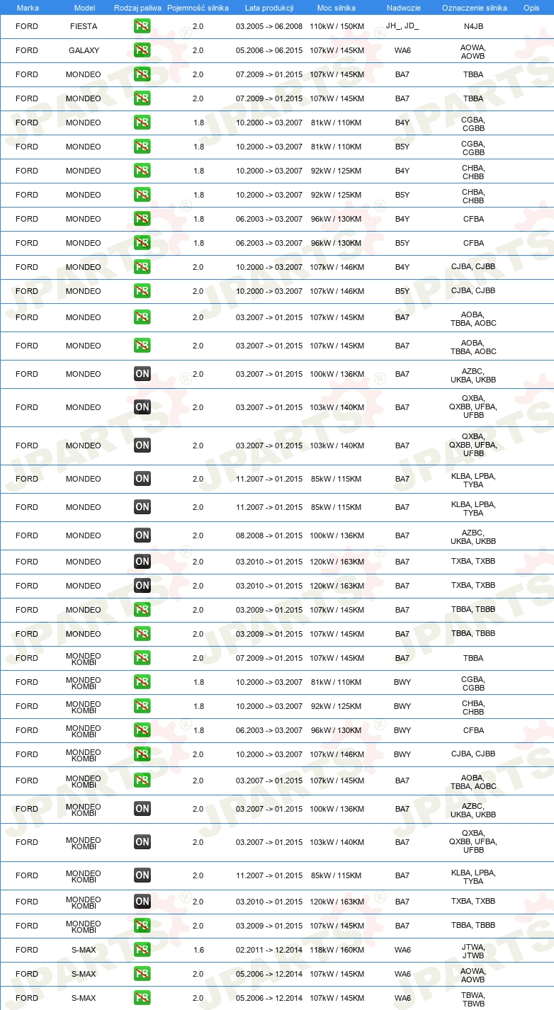Click 'QXBA, QXBB, UFBA, UFBB' in MONDEO KOMBI row
554x1010 pixels.
473,841
